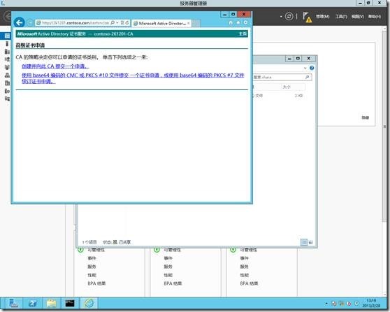Open the 工具(T) menu
The width and height of the screenshot is (390, 312).
pyautogui.click(x=341, y=17)
